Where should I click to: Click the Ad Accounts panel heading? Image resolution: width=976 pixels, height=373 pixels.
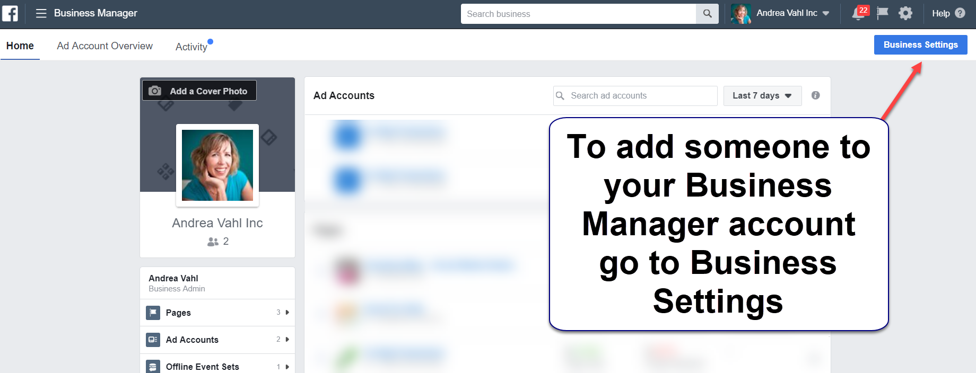tap(344, 96)
